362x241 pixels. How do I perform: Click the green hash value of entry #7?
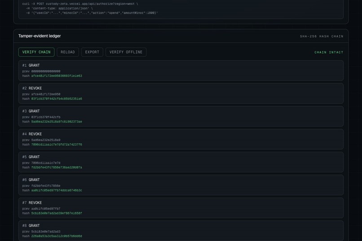57,213
